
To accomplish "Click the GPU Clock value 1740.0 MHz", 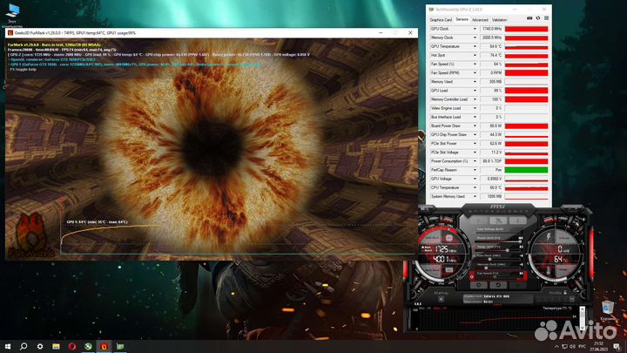I will (x=491, y=29).
